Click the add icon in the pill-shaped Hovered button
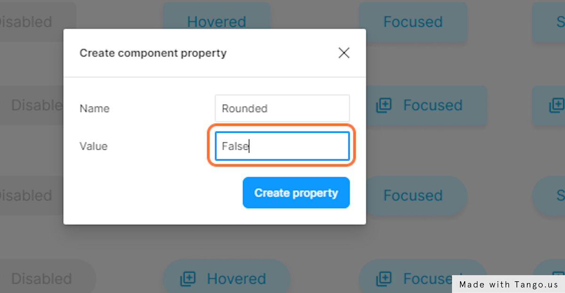Viewport: 565px width, 293px height. pos(188,279)
